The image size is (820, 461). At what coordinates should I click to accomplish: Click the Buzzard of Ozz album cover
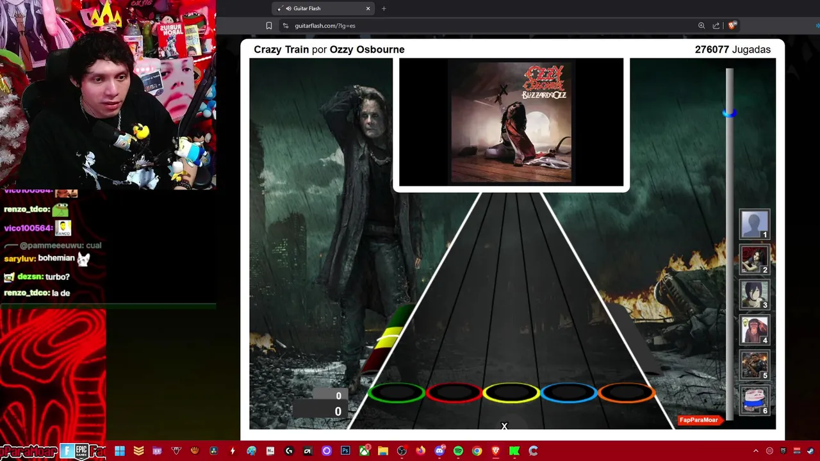pos(511,122)
